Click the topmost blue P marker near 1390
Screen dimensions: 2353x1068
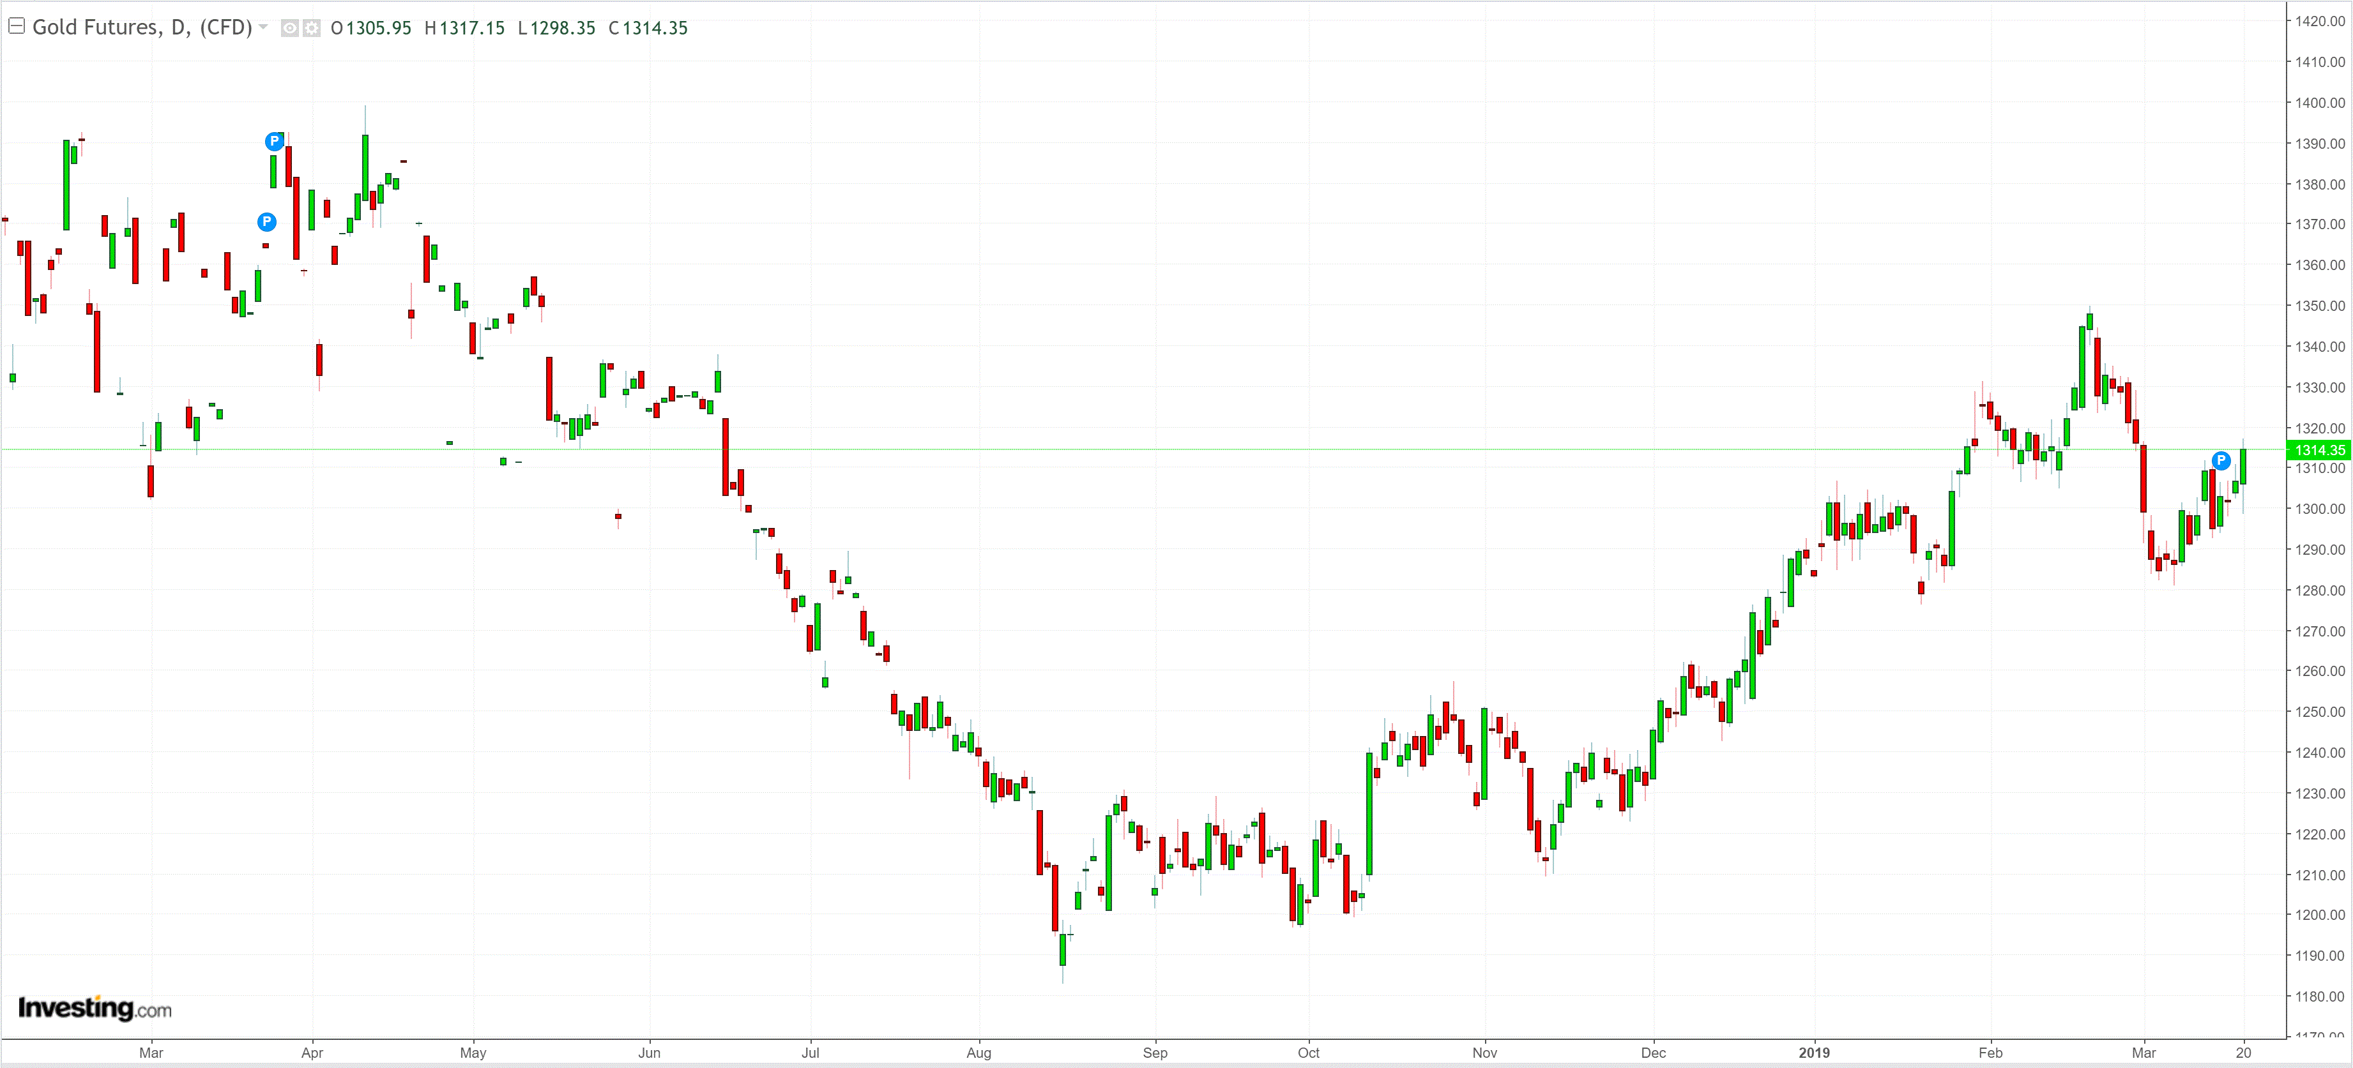pos(274,142)
